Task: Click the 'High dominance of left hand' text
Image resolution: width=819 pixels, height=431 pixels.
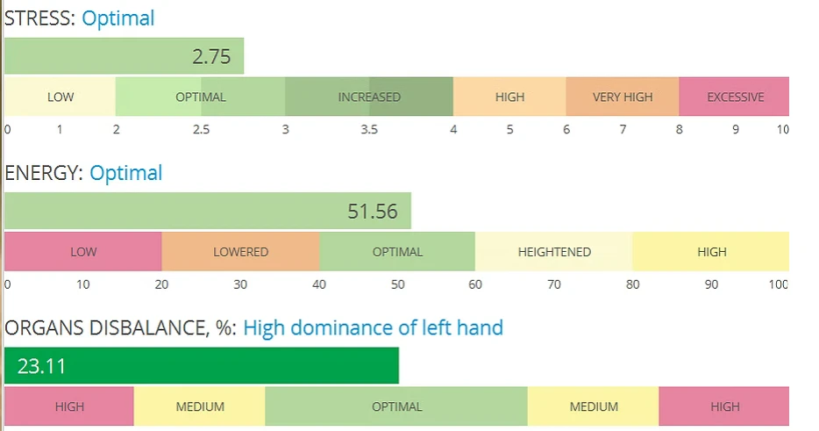Action: [x=373, y=328]
